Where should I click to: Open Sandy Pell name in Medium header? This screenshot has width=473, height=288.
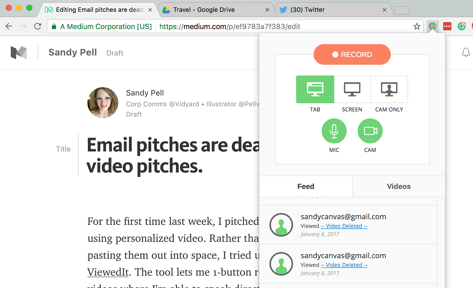[73, 53]
